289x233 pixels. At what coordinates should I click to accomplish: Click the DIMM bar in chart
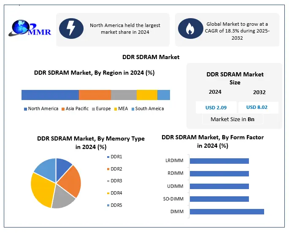(227, 211)
